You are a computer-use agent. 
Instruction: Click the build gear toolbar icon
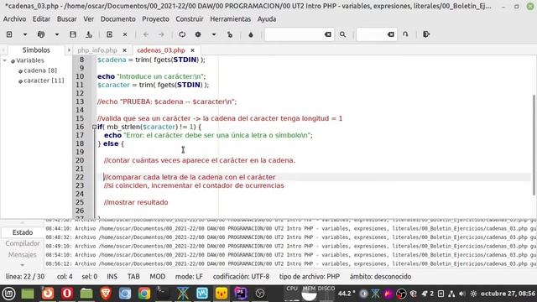pyautogui.click(x=198, y=34)
